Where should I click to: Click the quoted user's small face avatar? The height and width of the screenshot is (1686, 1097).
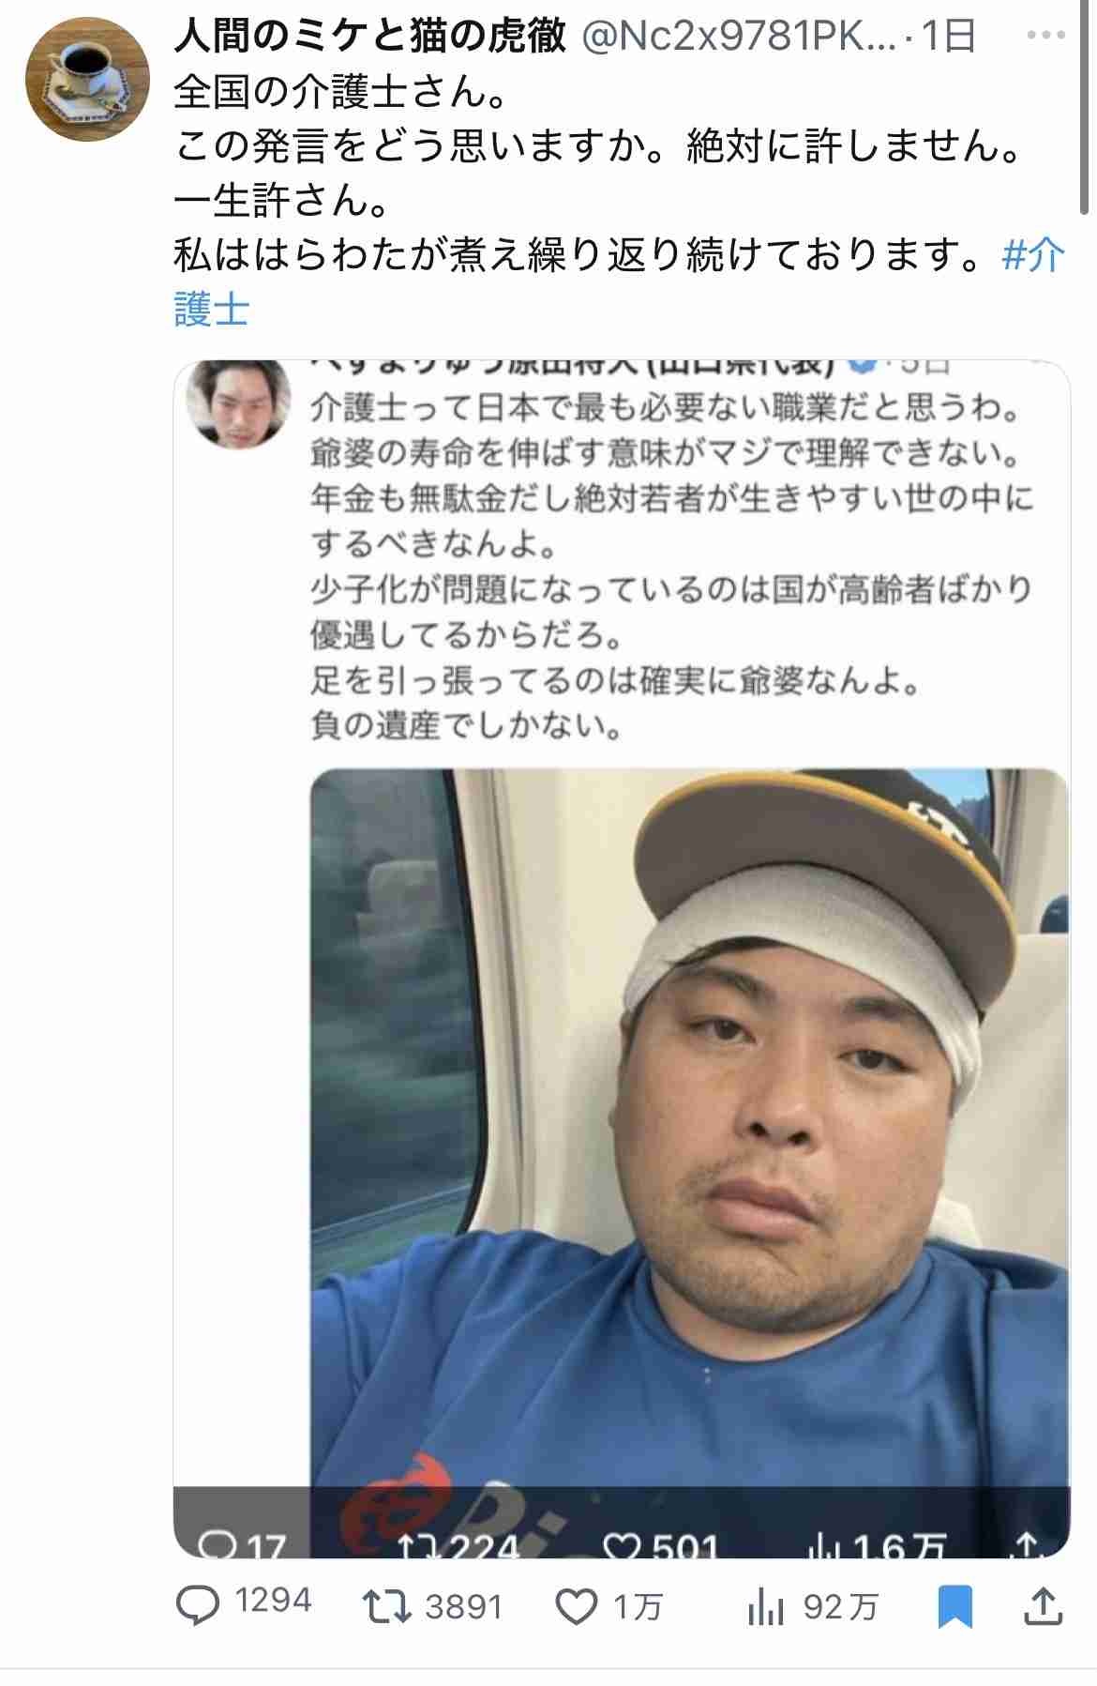(x=237, y=403)
